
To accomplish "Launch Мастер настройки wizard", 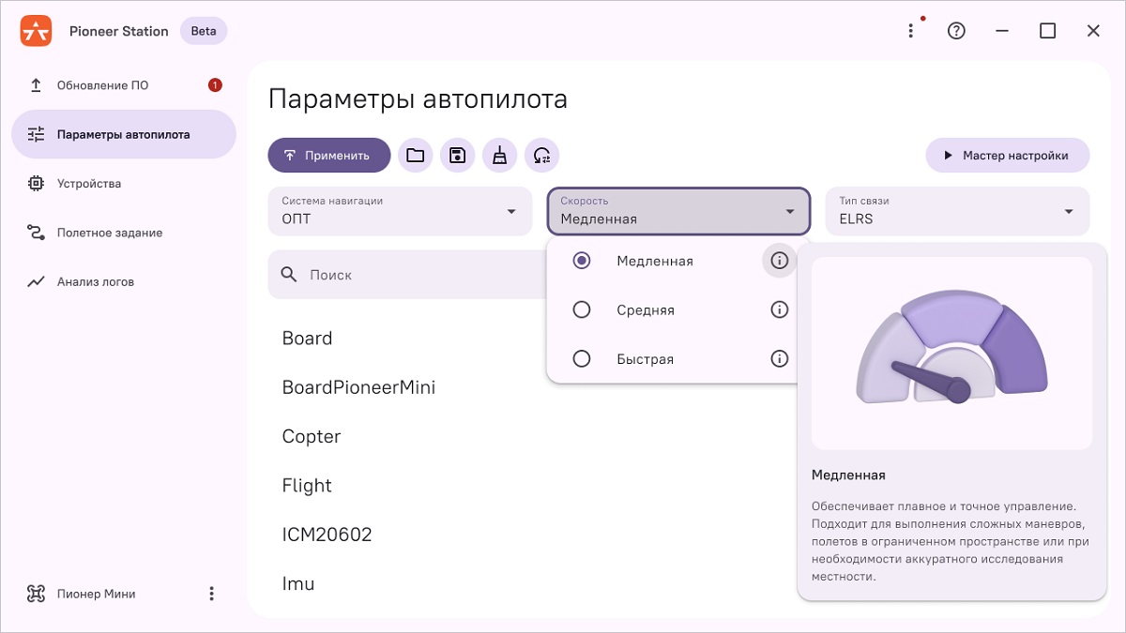I will tap(1007, 156).
